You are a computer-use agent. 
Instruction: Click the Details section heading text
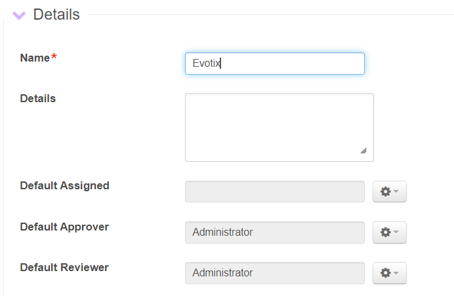(x=56, y=14)
